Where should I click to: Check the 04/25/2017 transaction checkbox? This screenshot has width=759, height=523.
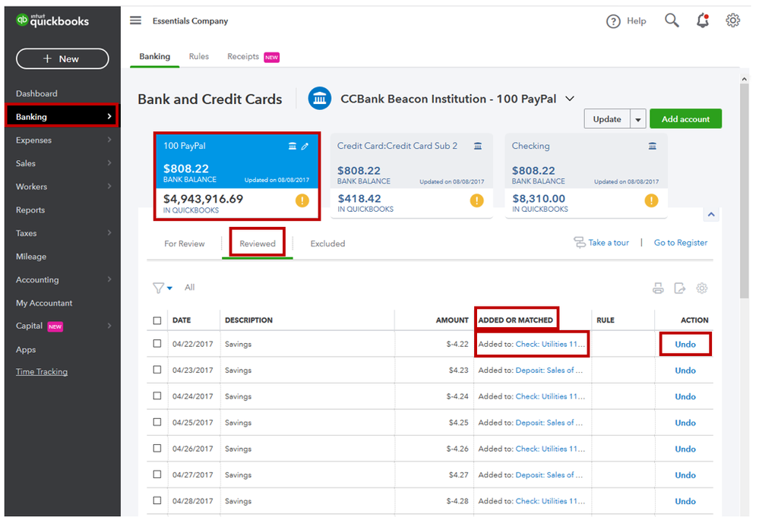pyautogui.click(x=157, y=422)
